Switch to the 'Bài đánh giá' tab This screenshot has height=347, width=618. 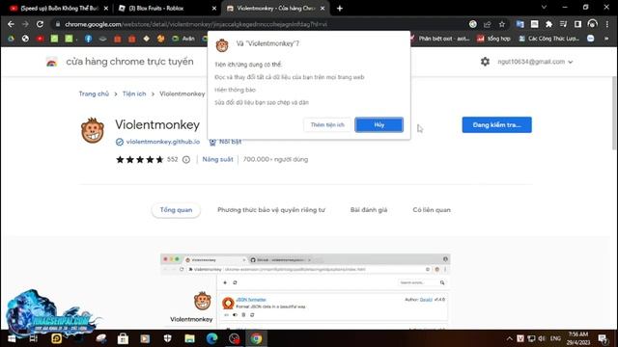pos(369,210)
